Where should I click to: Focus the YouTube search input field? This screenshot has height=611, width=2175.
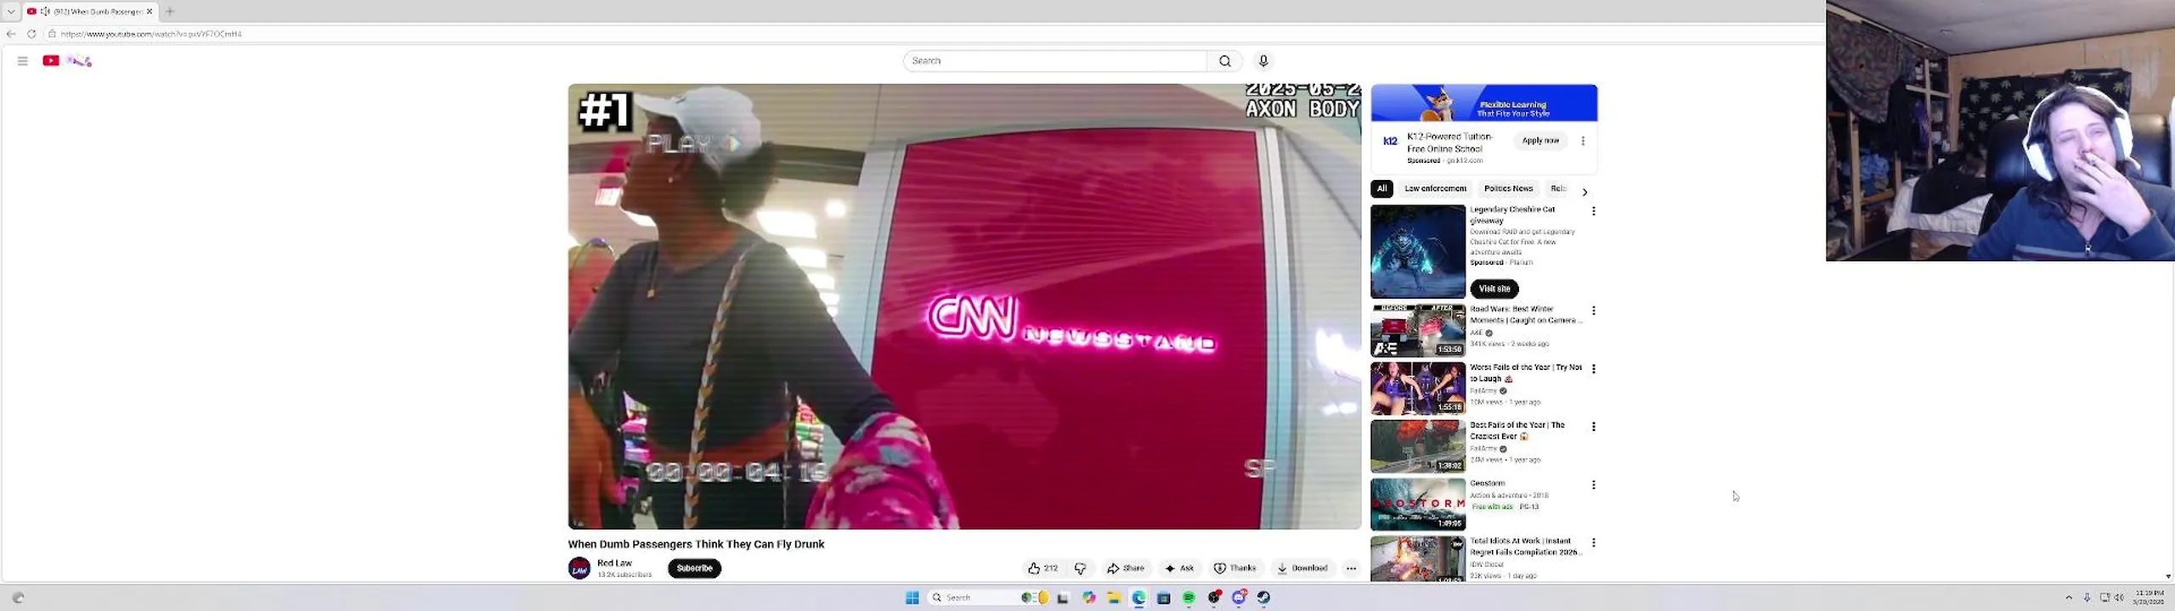click(x=1055, y=61)
